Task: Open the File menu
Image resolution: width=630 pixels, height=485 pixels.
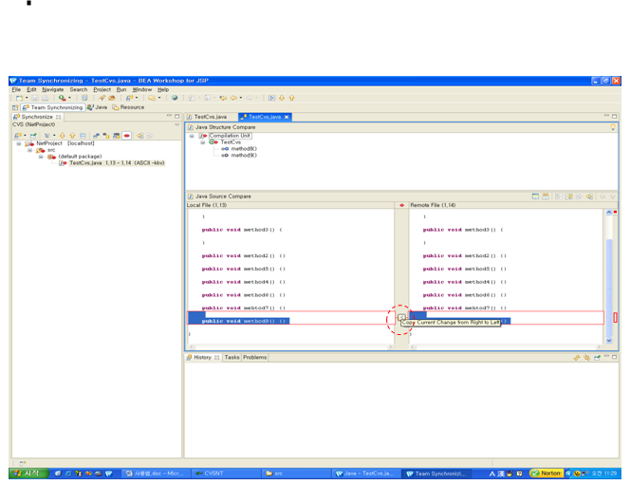Action: (16, 89)
